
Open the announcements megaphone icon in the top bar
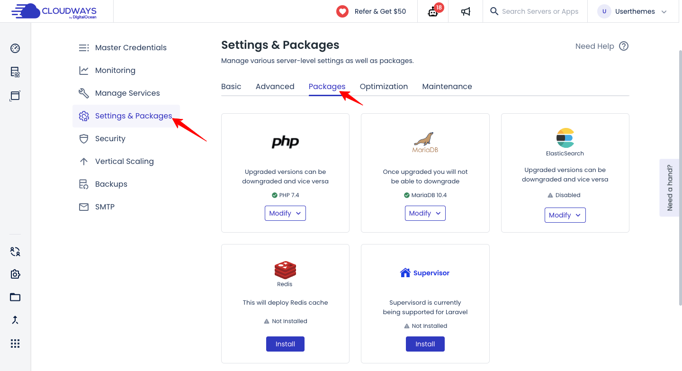(x=465, y=11)
